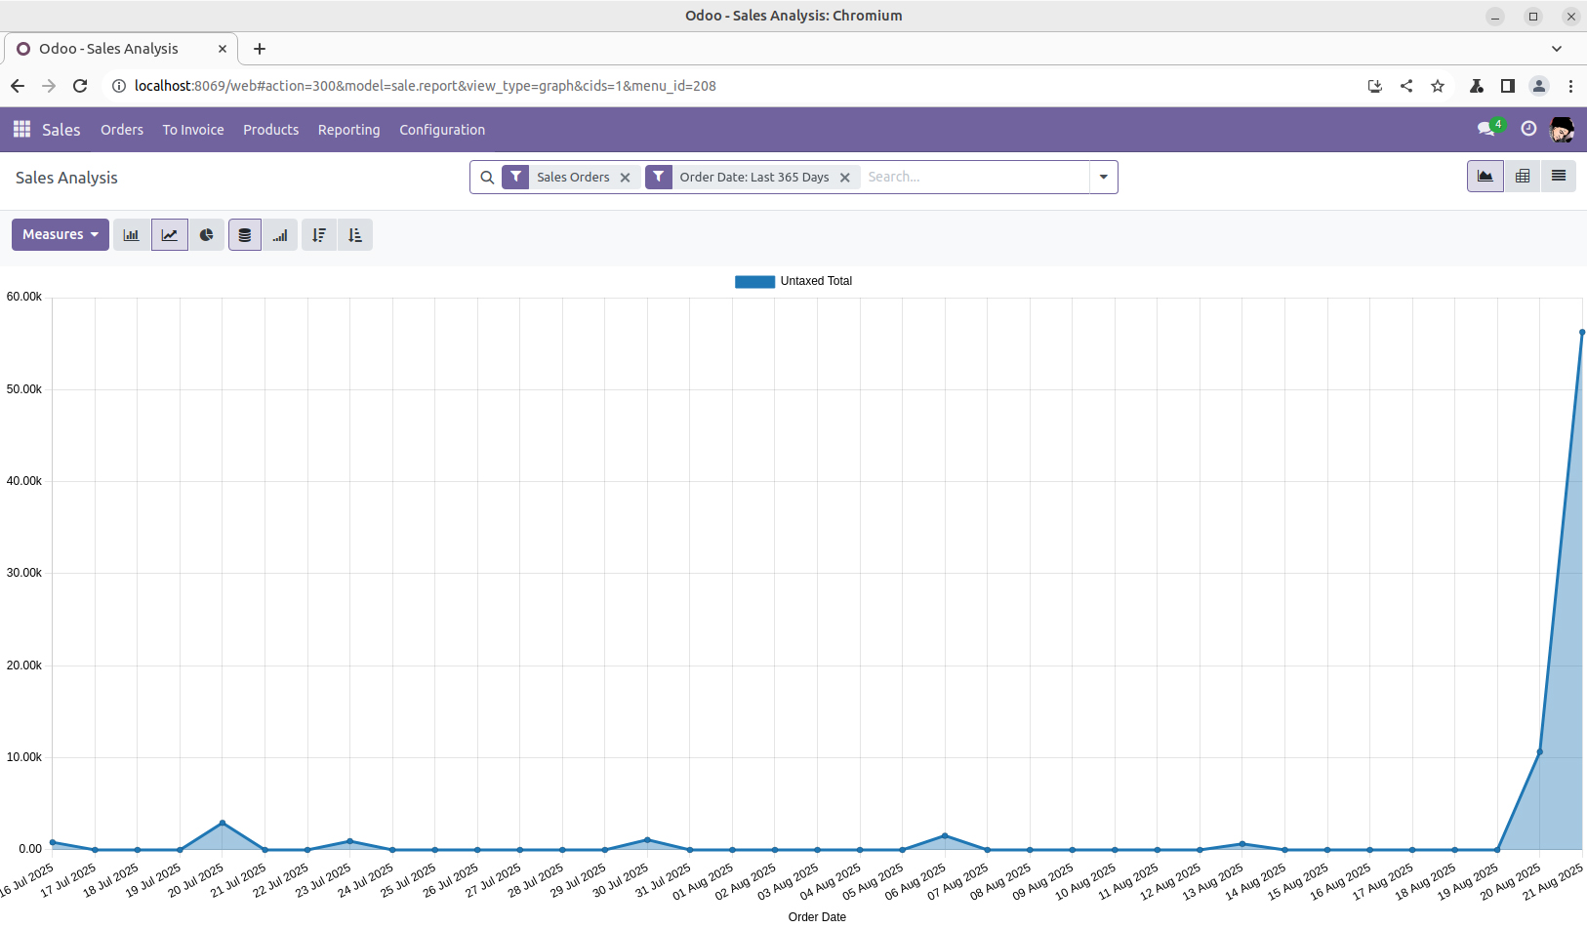
Task: Open the pivot table view
Action: pos(1522,177)
